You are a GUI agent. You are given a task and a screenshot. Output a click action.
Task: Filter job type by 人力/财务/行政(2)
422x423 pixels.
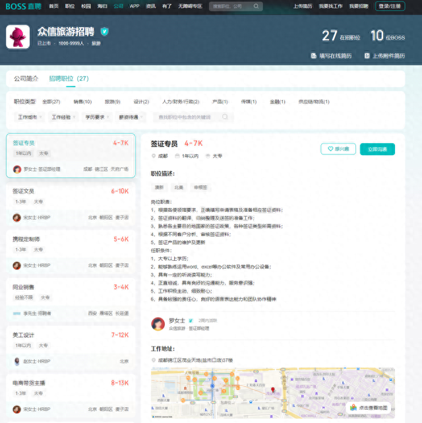(181, 102)
